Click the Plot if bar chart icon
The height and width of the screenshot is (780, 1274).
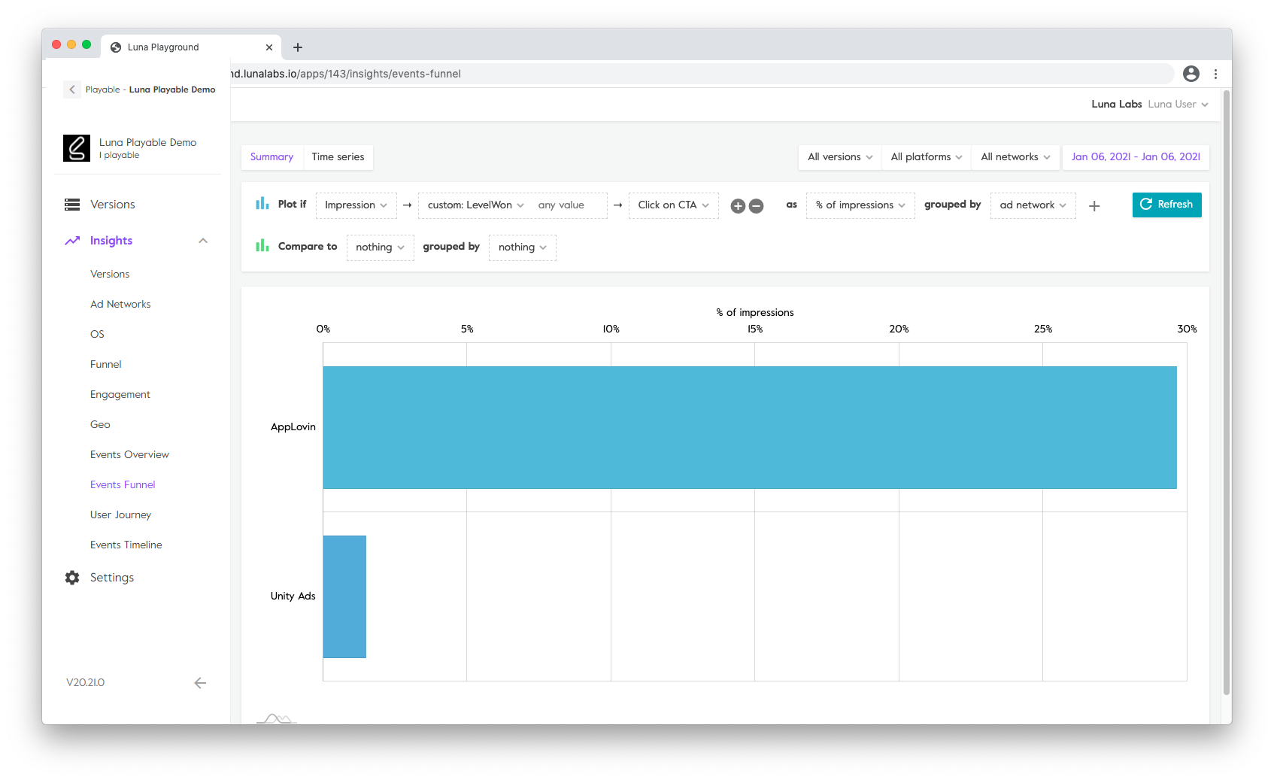tap(262, 204)
